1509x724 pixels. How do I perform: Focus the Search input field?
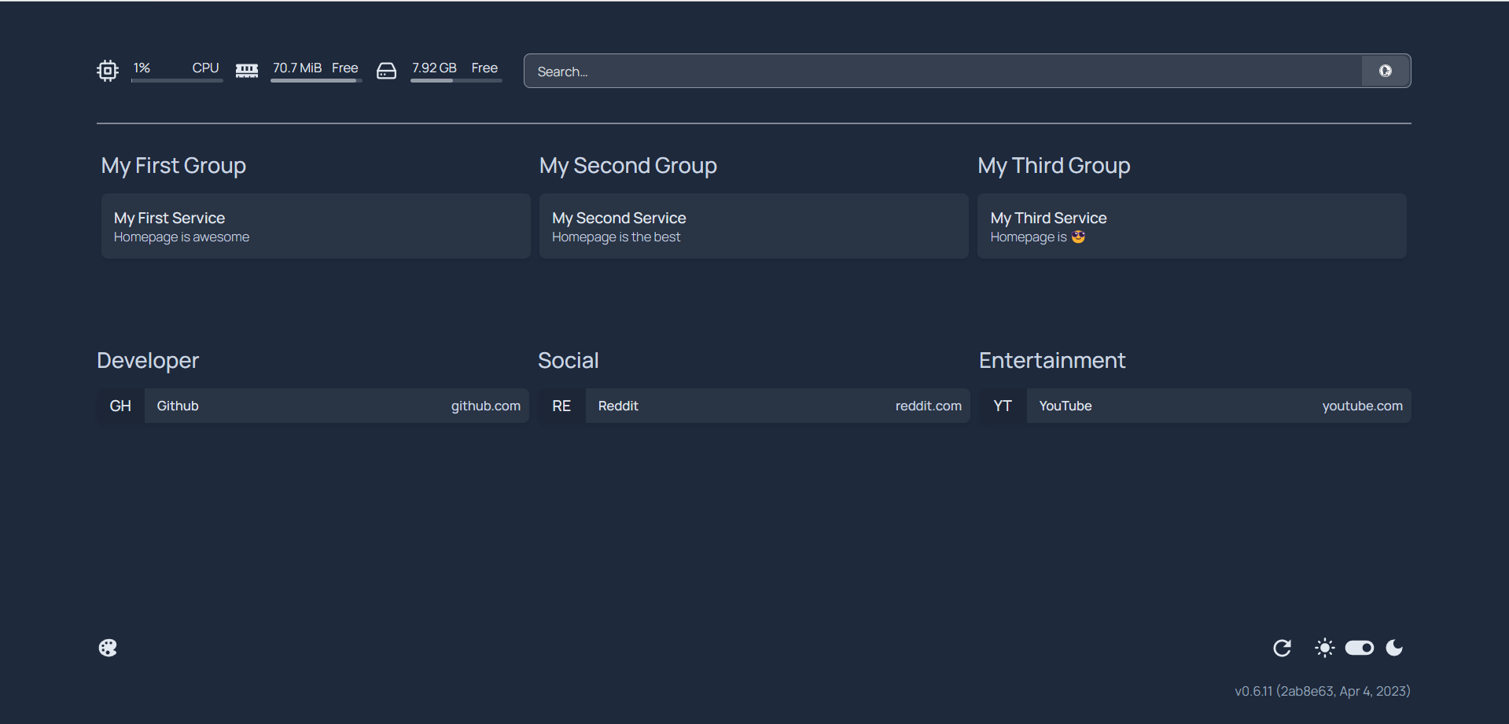942,72
